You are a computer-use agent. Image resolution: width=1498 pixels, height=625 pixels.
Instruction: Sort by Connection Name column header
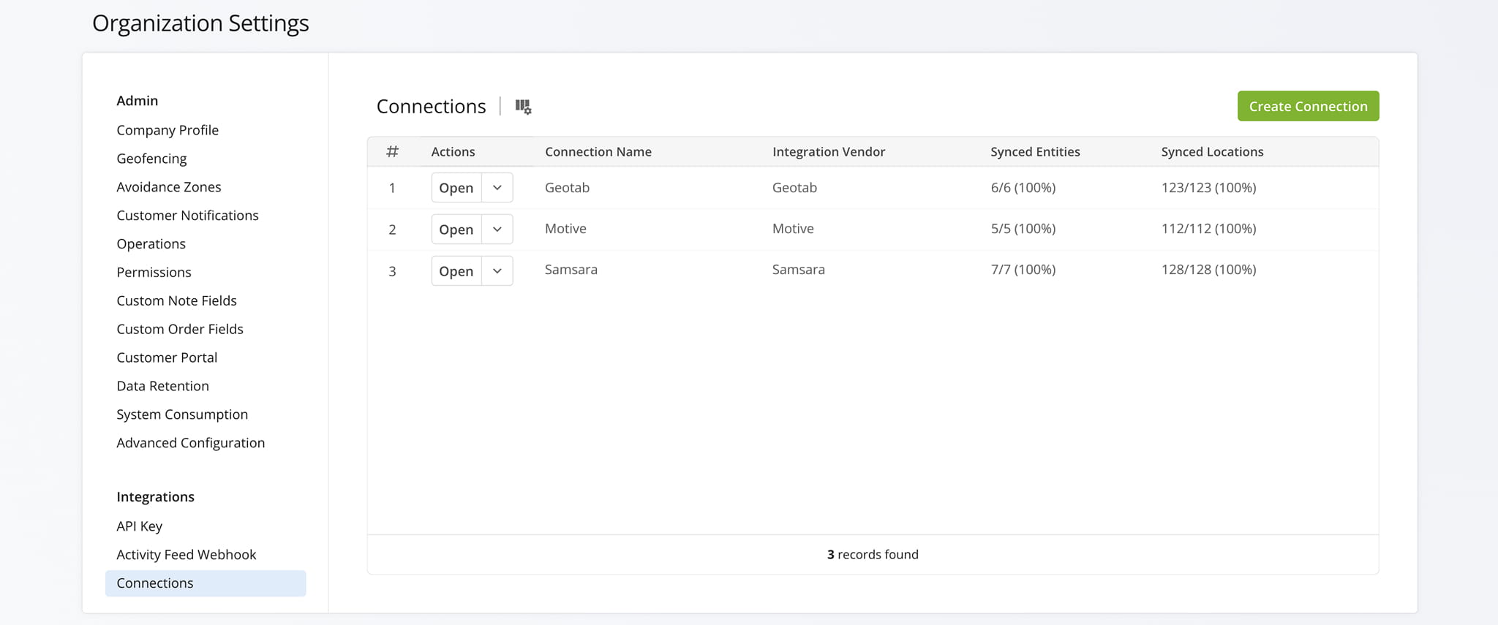(598, 152)
